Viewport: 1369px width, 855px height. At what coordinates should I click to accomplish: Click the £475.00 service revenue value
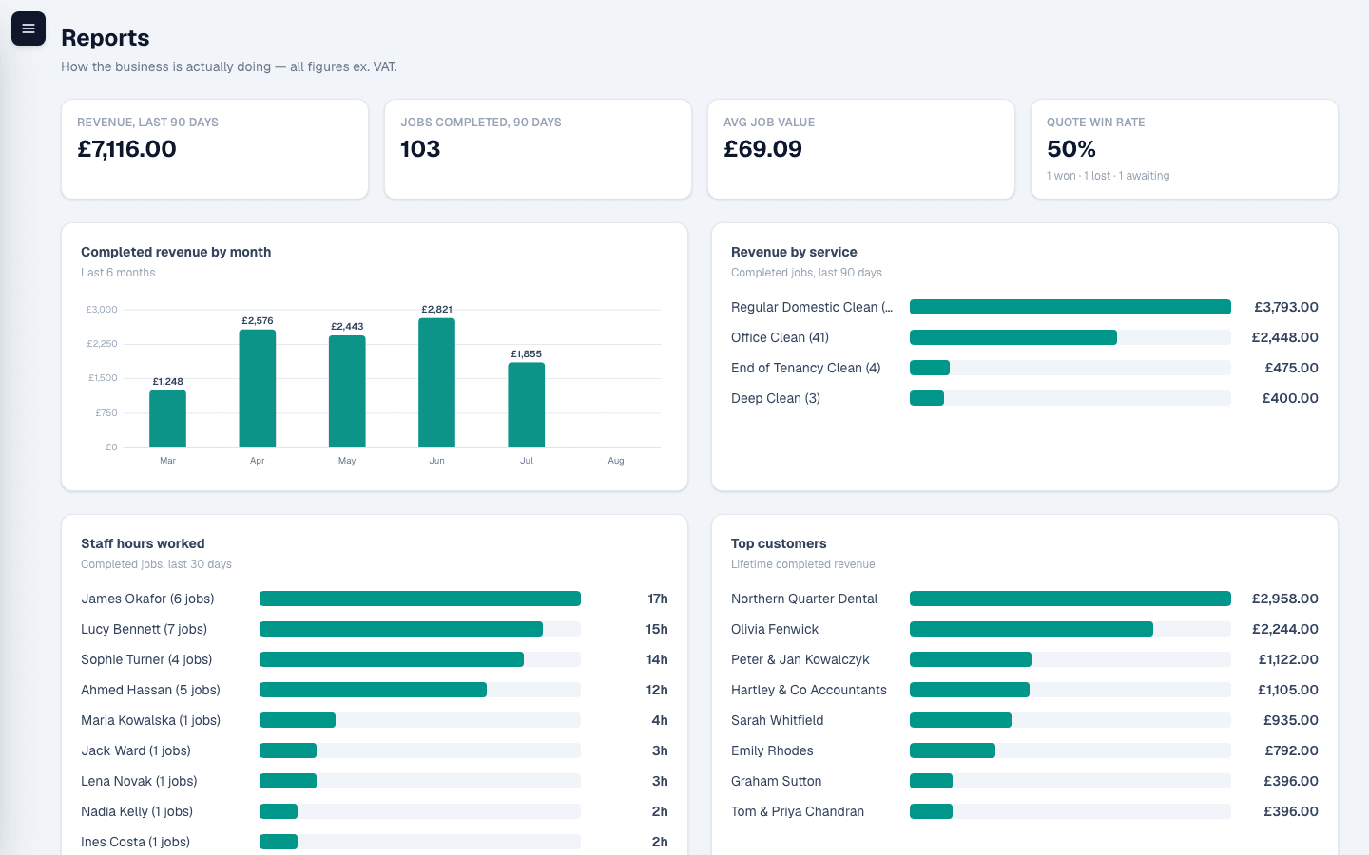pos(1291,368)
